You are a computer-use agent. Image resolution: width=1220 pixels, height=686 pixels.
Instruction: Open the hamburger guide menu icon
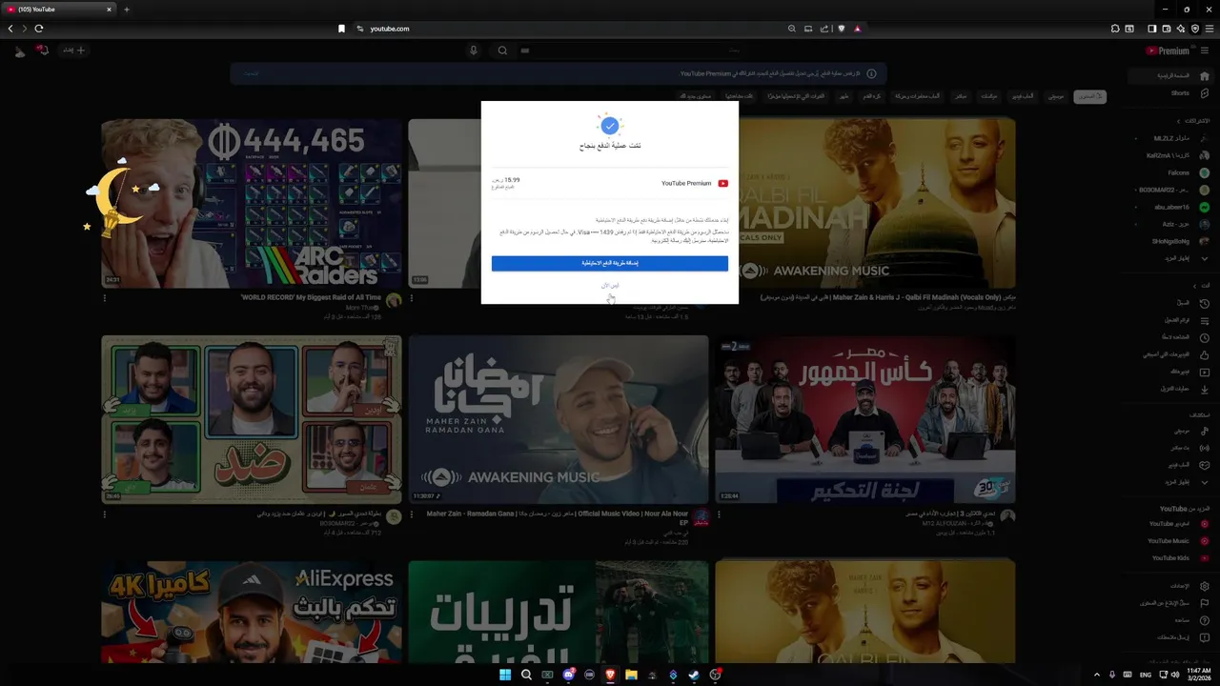click(1205, 51)
